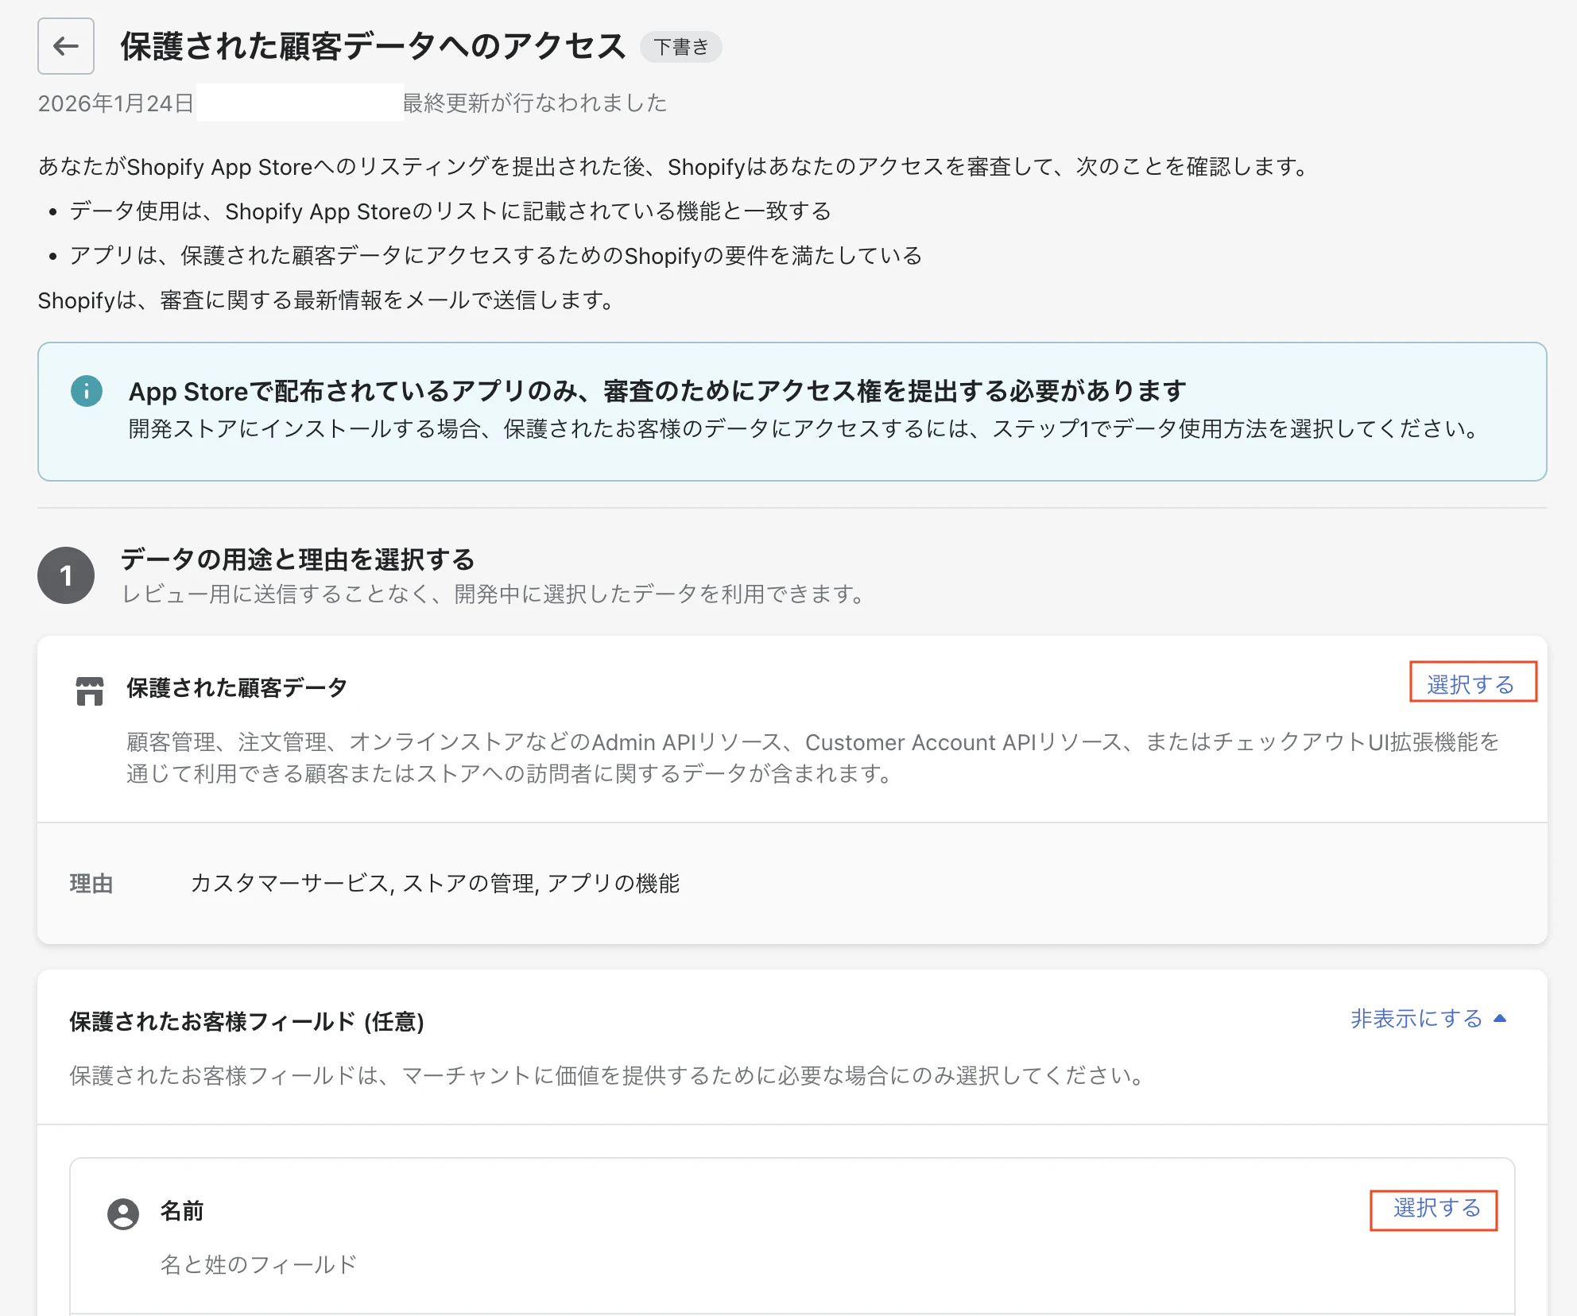Open 選択する for the 名前 field

point(1434,1210)
